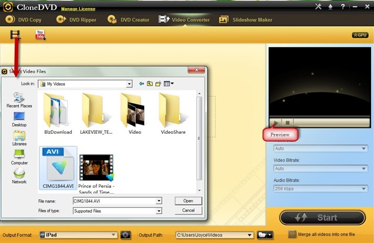Open the YouTube download tool
The height and width of the screenshot is (243, 374).
[41, 35]
